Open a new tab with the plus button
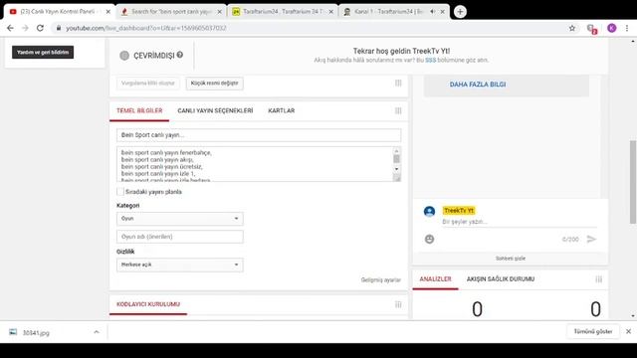Viewport: 637px width, 358px height. coord(460,12)
